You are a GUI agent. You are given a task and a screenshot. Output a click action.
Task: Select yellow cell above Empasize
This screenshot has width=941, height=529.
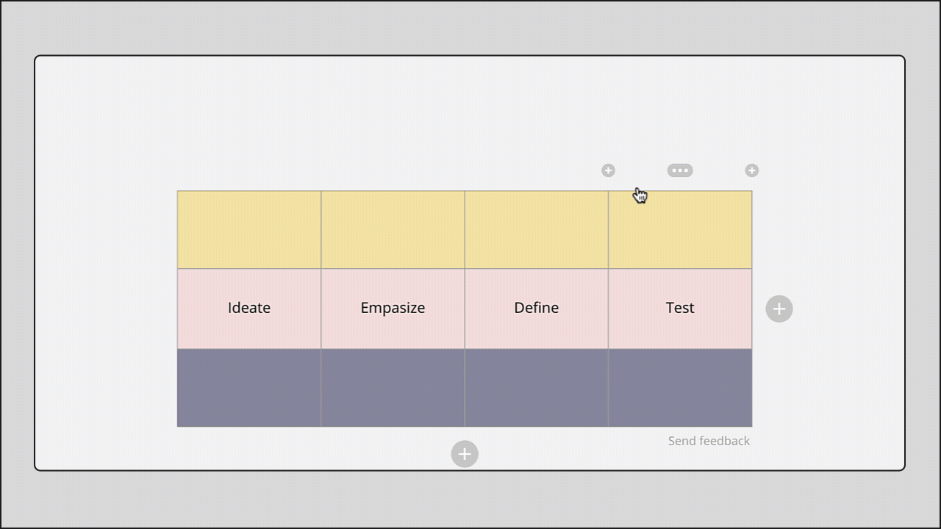coord(393,230)
